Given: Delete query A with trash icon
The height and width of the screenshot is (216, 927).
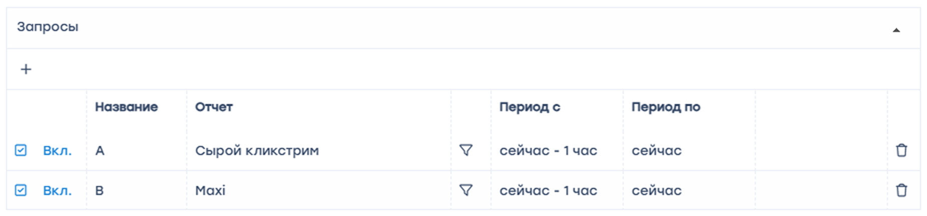Looking at the screenshot, I should pos(901,150).
